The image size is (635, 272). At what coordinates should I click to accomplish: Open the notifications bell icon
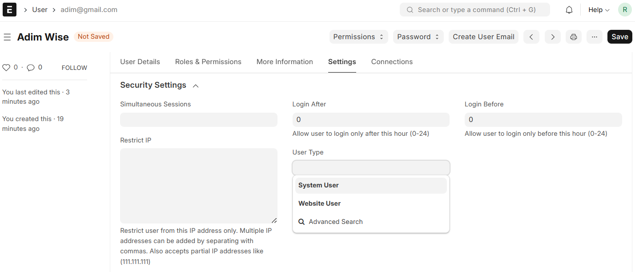(x=569, y=10)
